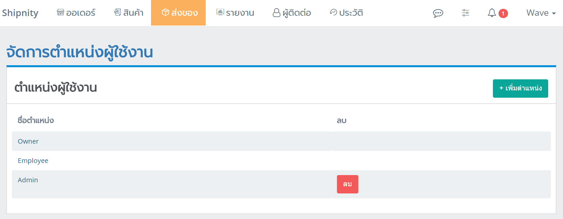This screenshot has height=219, width=563.
Task: Click the shipping box icon
Action: click(166, 12)
